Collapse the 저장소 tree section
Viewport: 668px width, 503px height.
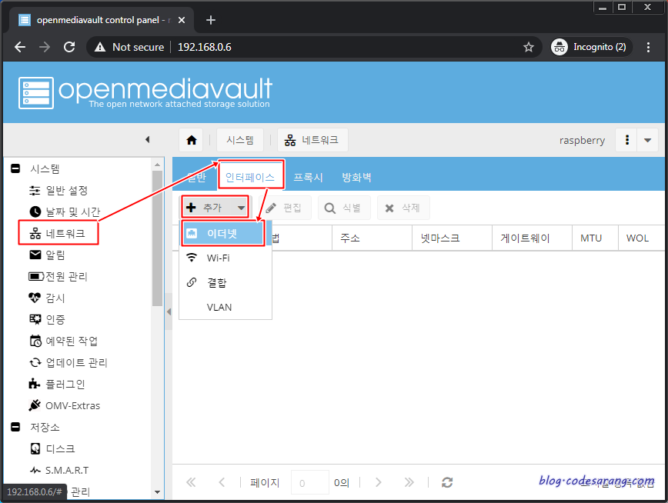coord(15,427)
